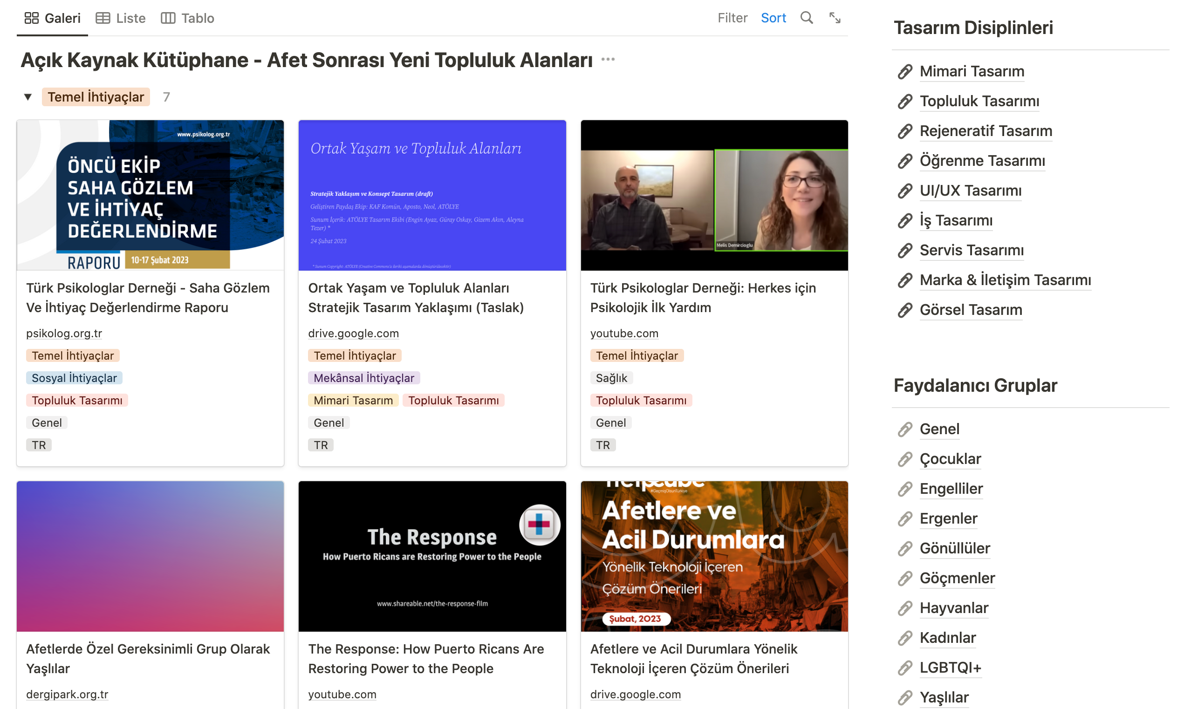This screenshot has width=1191, height=709.
Task: Open the Öncü Ekip Saha Gözlem report thumbnail
Action: tap(150, 195)
